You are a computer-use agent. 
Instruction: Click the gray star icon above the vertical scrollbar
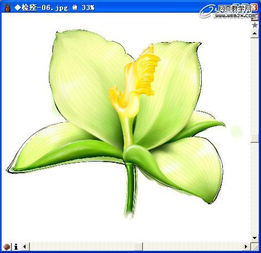pyautogui.click(x=255, y=25)
